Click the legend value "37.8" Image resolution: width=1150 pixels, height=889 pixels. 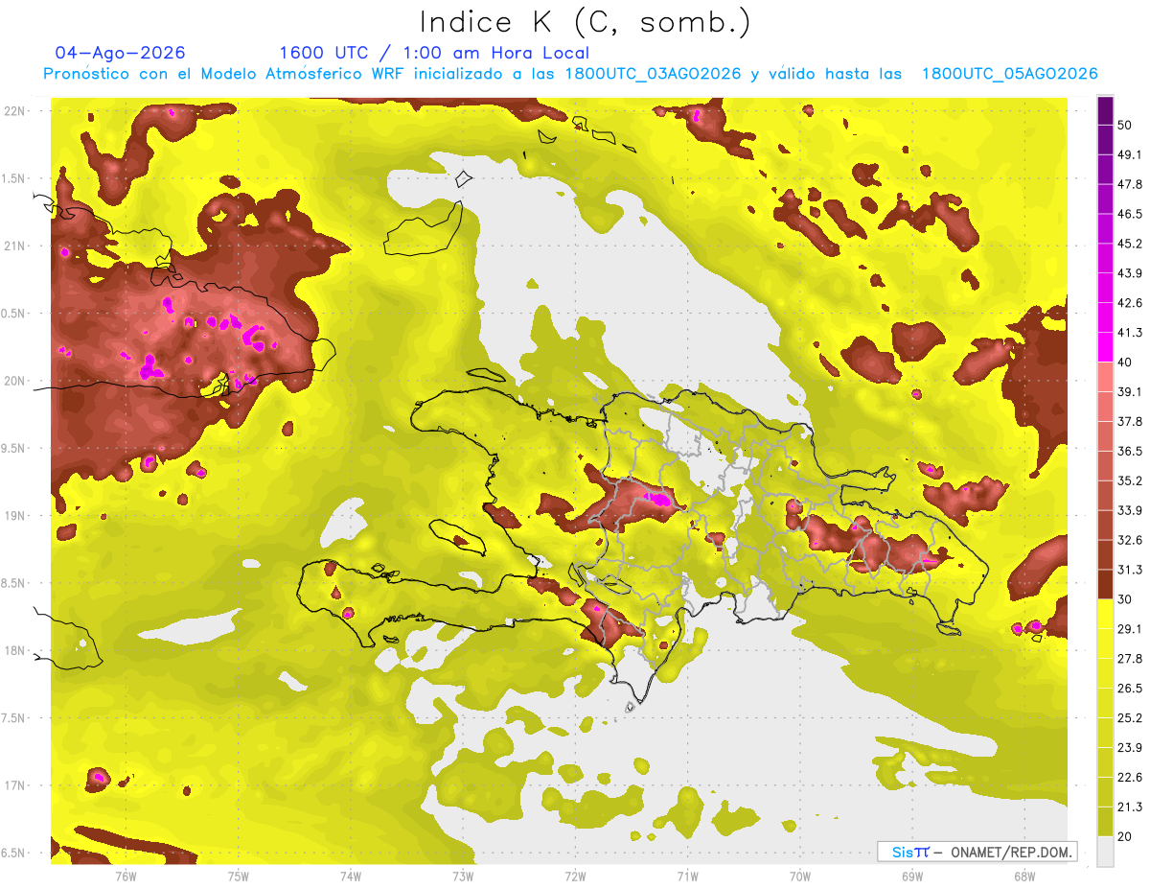pos(1131,421)
